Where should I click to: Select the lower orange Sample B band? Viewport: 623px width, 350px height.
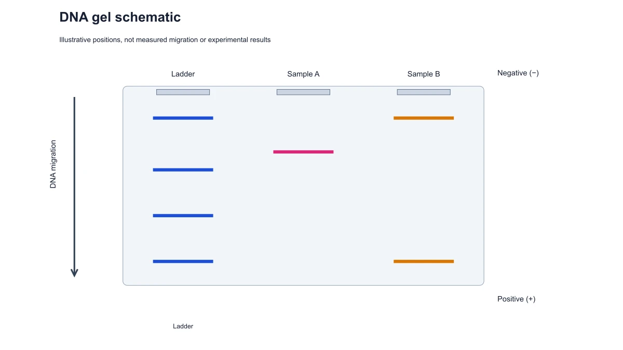point(424,261)
